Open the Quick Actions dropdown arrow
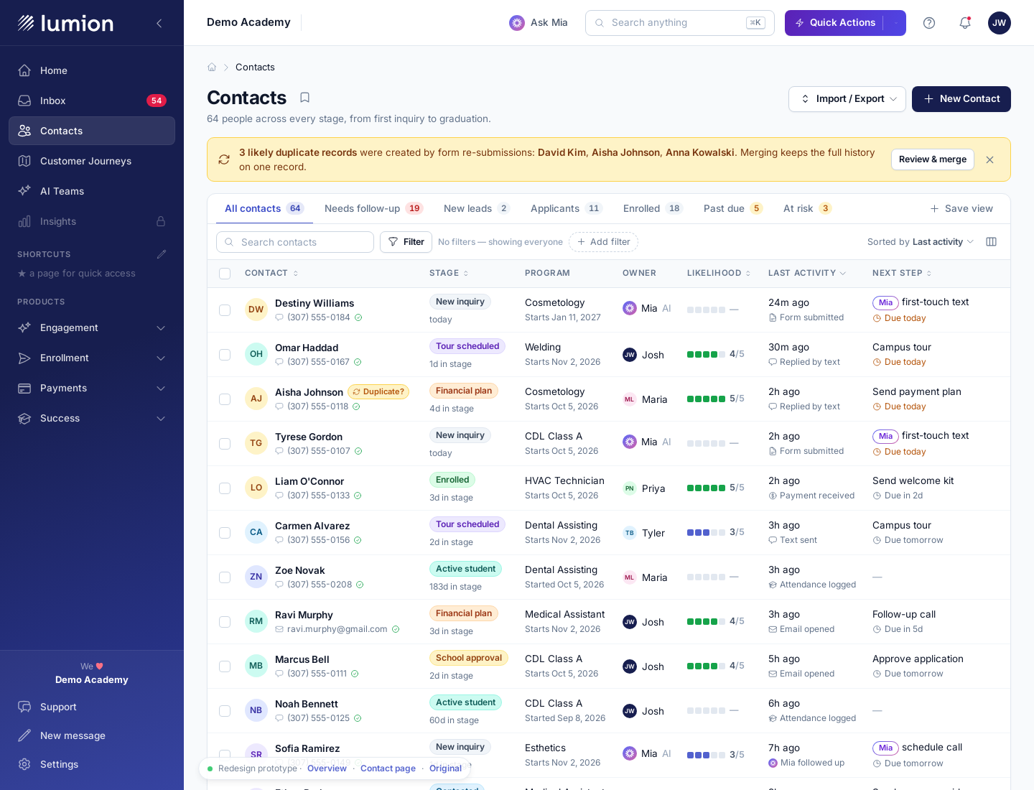 coord(895,23)
